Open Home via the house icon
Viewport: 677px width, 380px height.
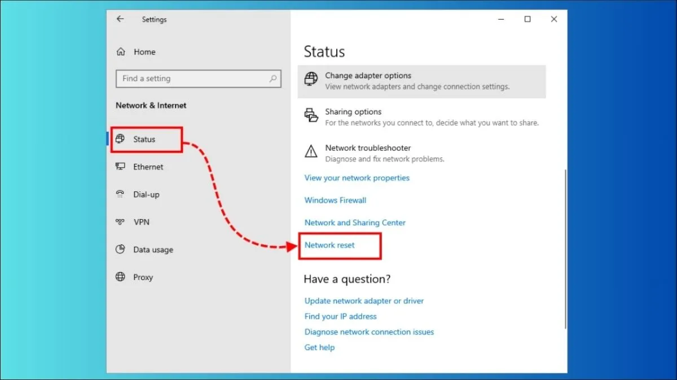[120, 52]
